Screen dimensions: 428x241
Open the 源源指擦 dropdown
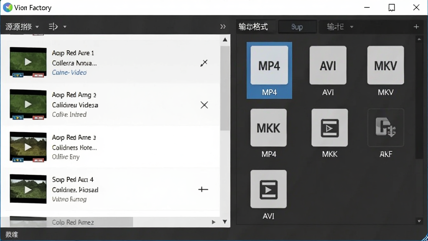22,26
